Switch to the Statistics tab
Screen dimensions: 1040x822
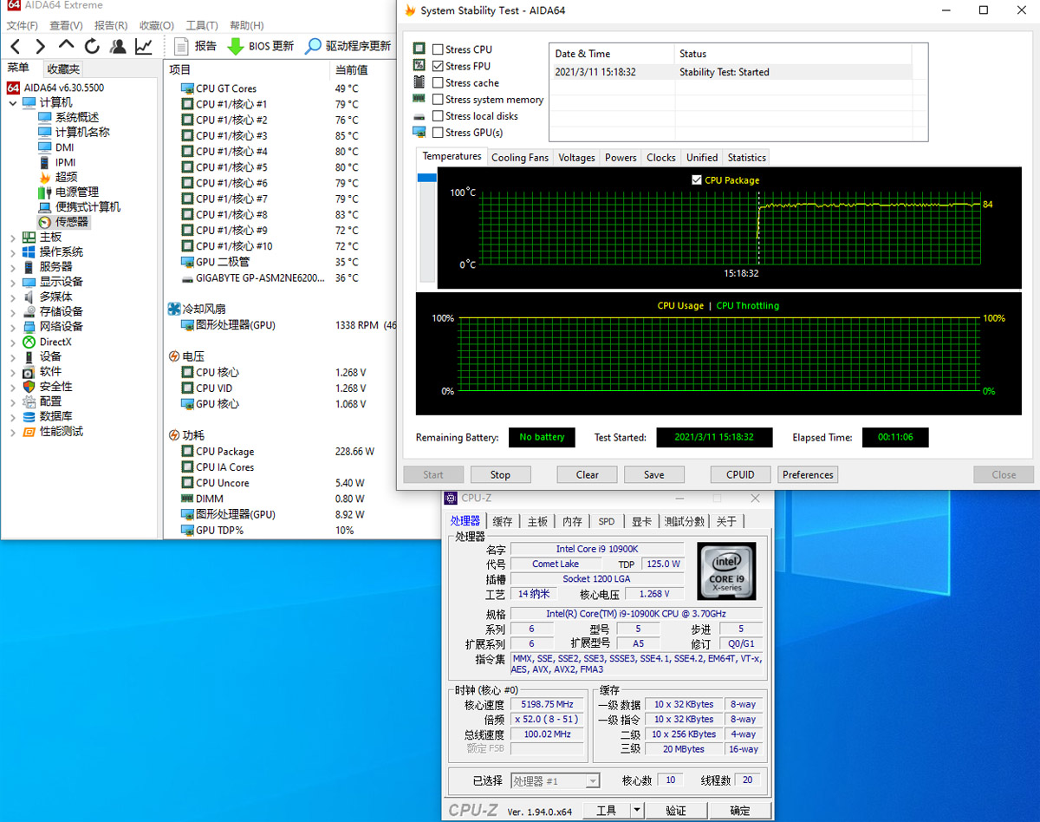pyautogui.click(x=746, y=158)
